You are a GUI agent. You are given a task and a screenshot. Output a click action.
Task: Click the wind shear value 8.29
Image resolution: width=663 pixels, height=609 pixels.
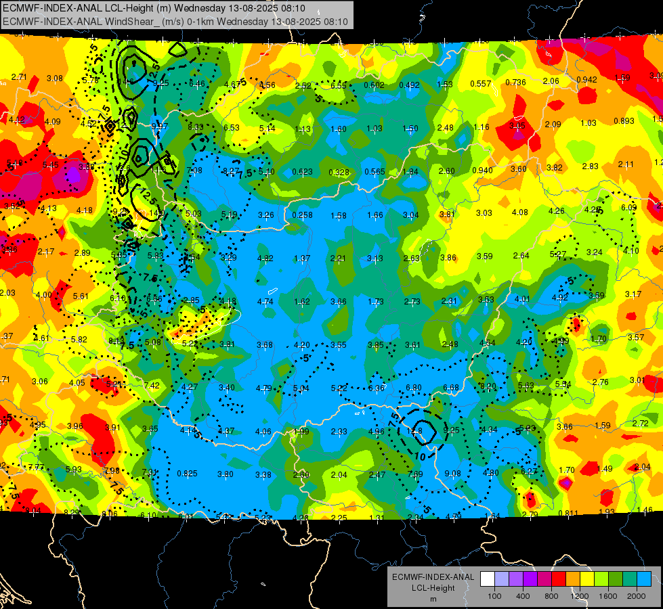click(x=72, y=513)
